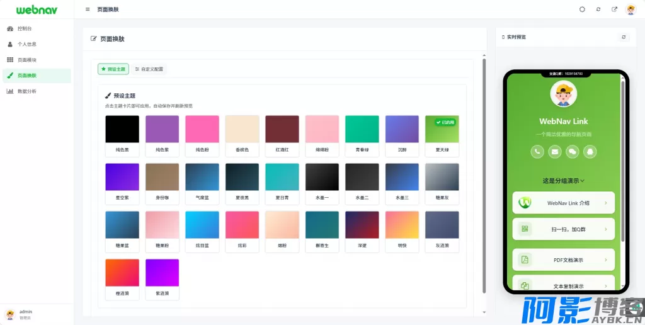Click the refresh icon in top header

(598, 9)
